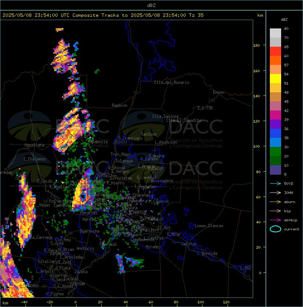Pick the red 60-65 dBZ legend swatch
The height and width of the screenshot is (307, 303).
coord(275,51)
